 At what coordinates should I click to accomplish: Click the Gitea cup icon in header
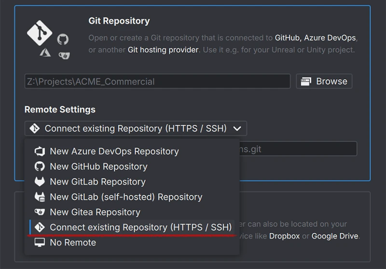pyautogui.click(x=63, y=55)
